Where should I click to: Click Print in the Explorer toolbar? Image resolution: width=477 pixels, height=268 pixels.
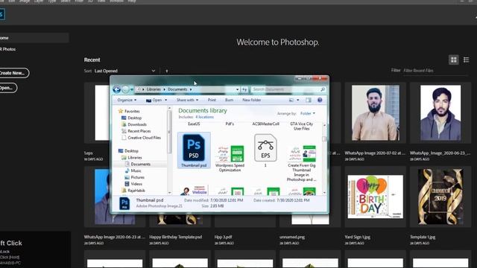(x=212, y=100)
